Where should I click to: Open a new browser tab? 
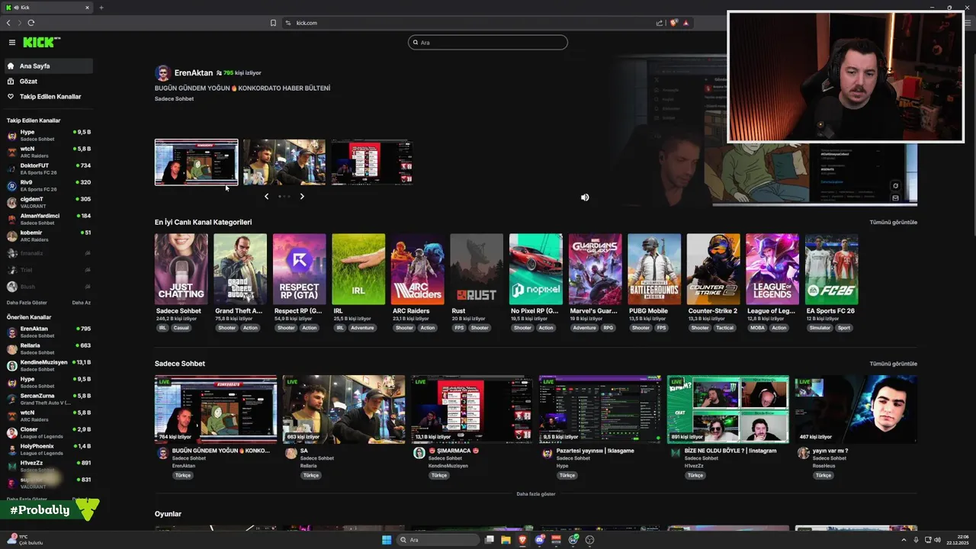101,8
